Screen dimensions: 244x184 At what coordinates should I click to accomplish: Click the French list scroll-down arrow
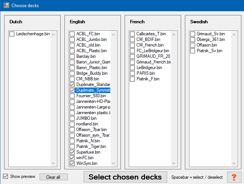tap(174, 163)
